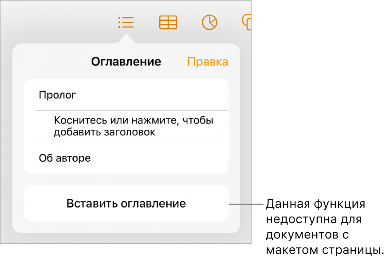Insert a table using the table icon
This screenshot has width=386, height=259.
(x=168, y=23)
